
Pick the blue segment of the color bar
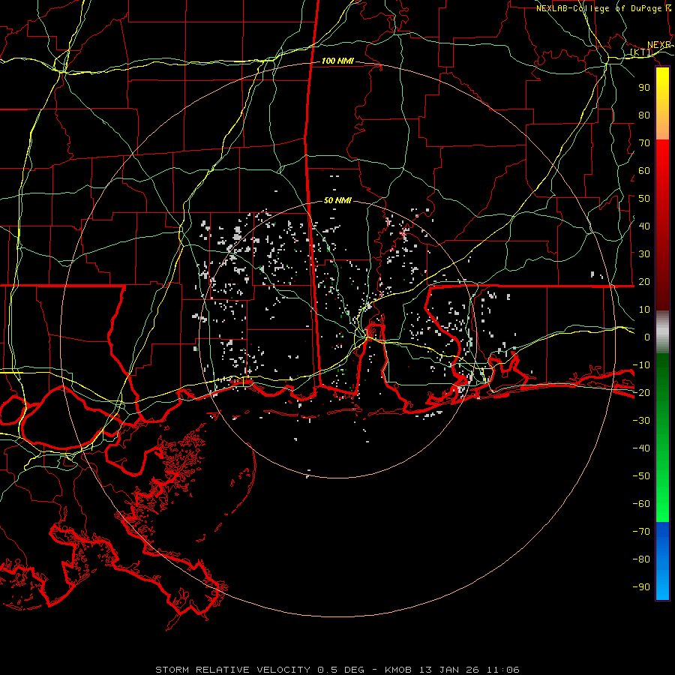[x=662, y=561]
